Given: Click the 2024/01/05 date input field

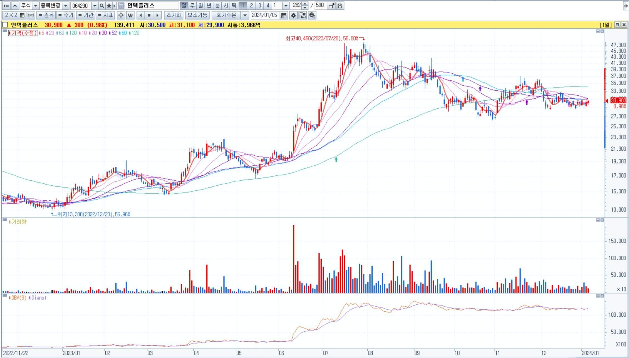Looking at the screenshot, I should 264,15.
